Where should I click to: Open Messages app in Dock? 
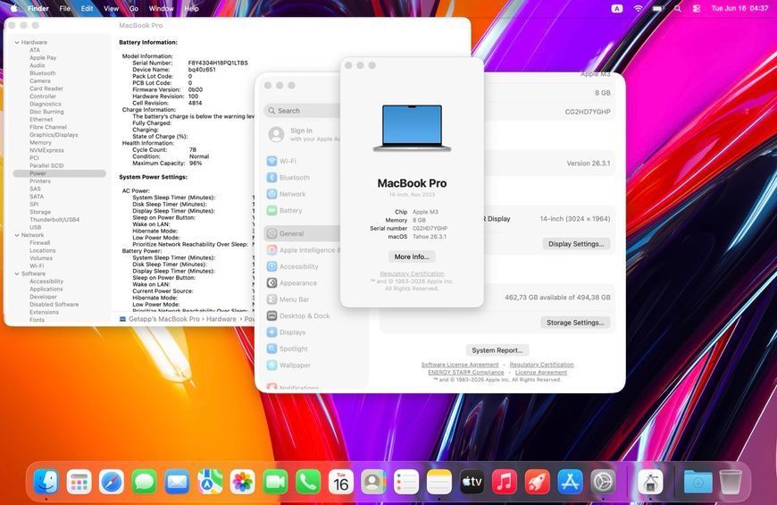pos(144,482)
